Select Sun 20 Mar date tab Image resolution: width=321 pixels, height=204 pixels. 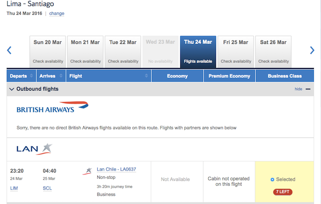click(x=48, y=52)
